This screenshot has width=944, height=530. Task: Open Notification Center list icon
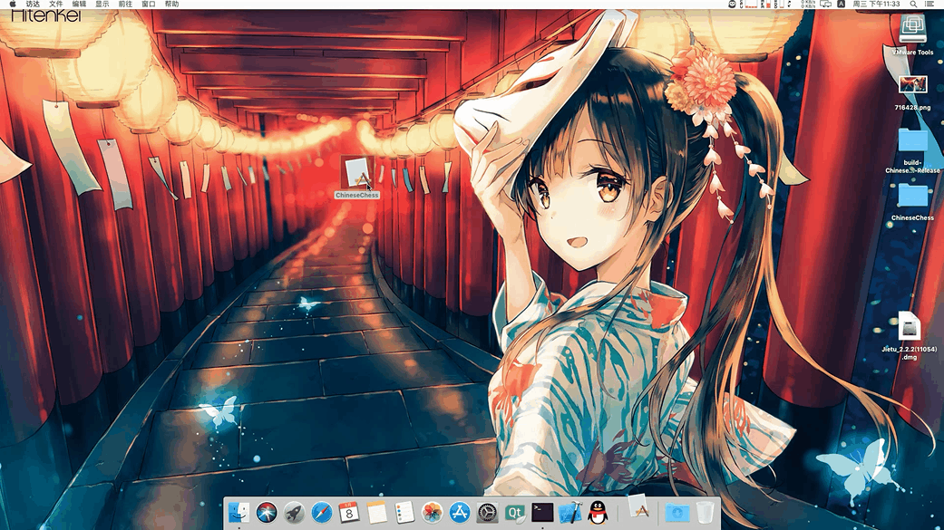click(x=929, y=5)
